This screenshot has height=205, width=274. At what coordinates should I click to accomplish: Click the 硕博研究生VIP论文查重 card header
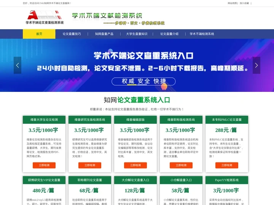point(44,180)
